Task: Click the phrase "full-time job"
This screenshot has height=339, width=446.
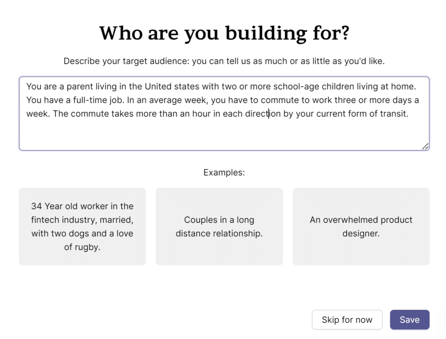Action: 98,100
